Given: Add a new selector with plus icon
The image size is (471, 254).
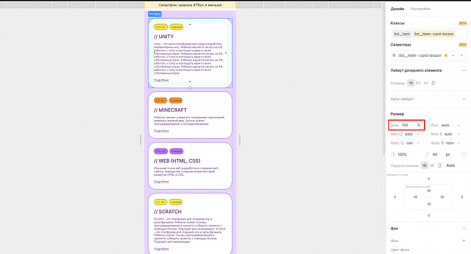Looking at the screenshot, I should click(x=462, y=56).
